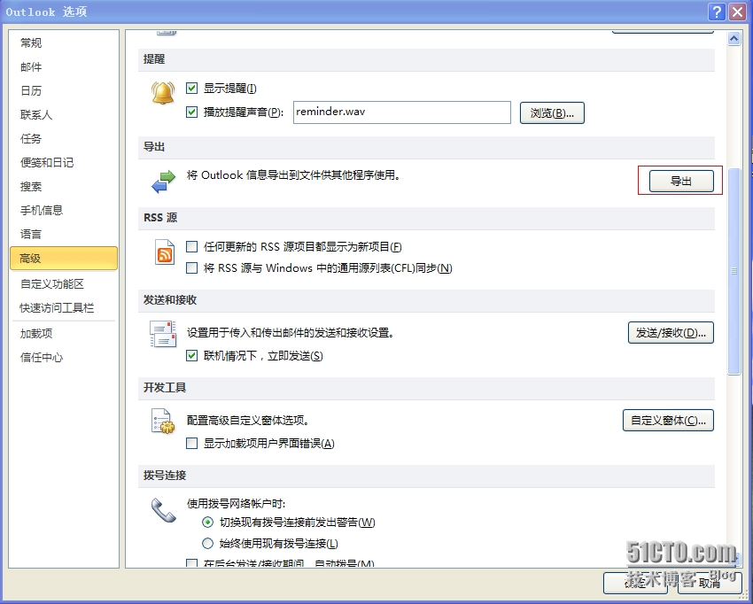Click the orange RSS feed icon
This screenshot has width=753, height=604.
point(165,252)
